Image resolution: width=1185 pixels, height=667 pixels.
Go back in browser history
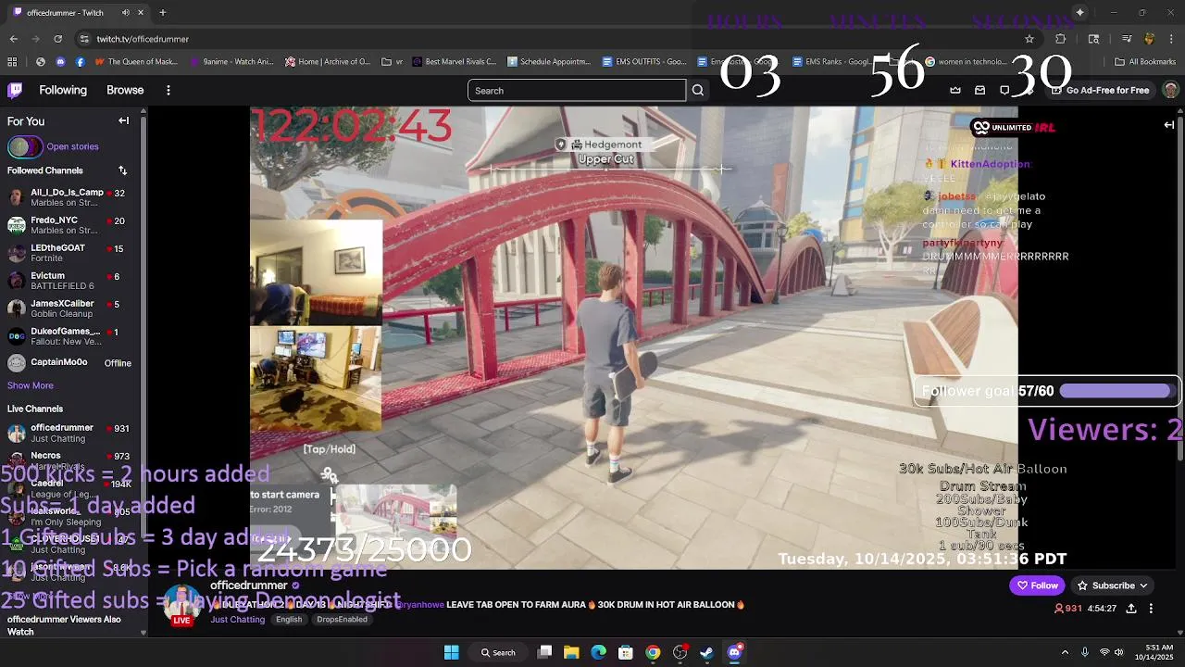pyautogui.click(x=13, y=39)
